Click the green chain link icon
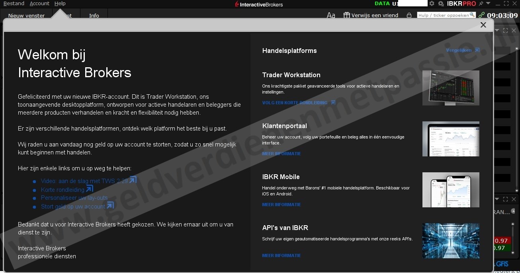The height and width of the screenshot is (273, 520). point(482,15)
